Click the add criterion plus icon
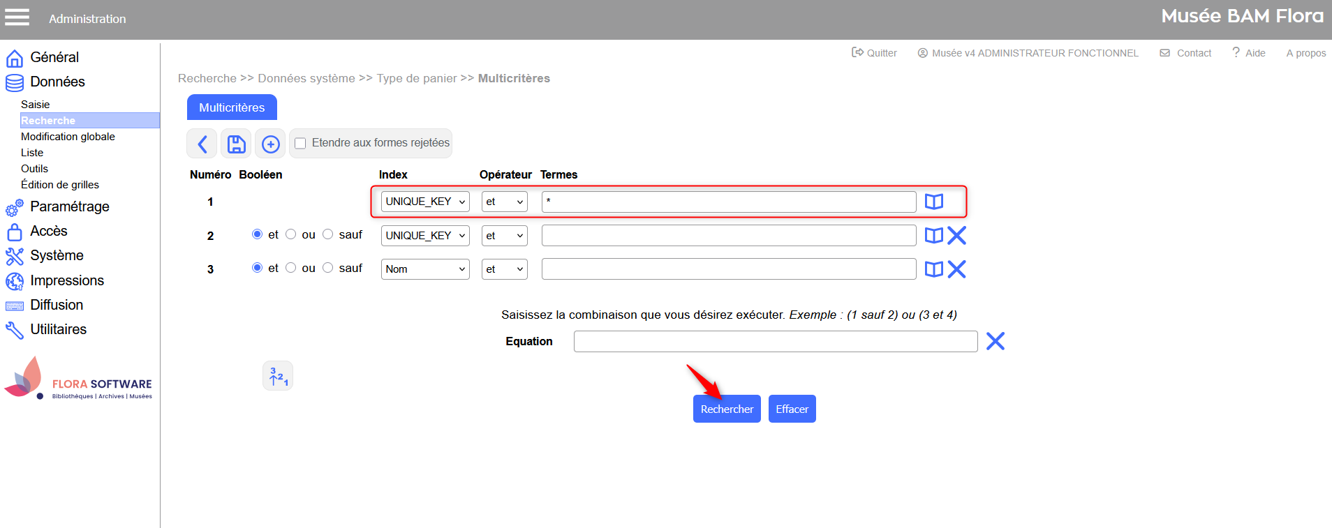The height and width of the screenshot is (528, 1332). pos(270,144)
